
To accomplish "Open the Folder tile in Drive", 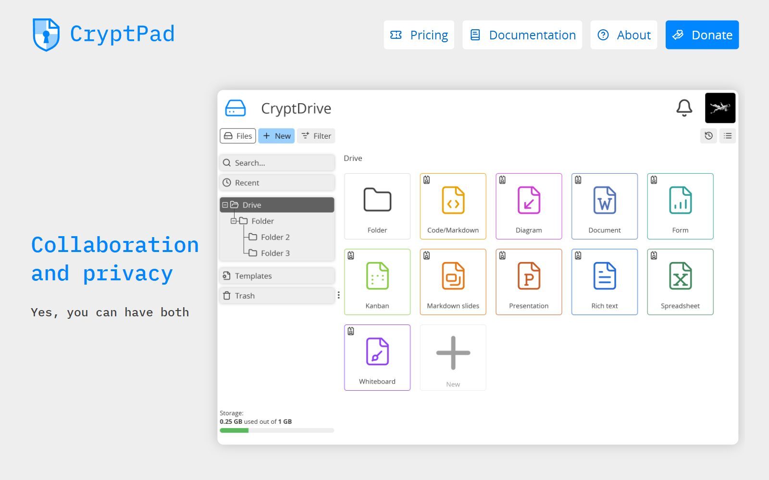I will pos(377,206).
